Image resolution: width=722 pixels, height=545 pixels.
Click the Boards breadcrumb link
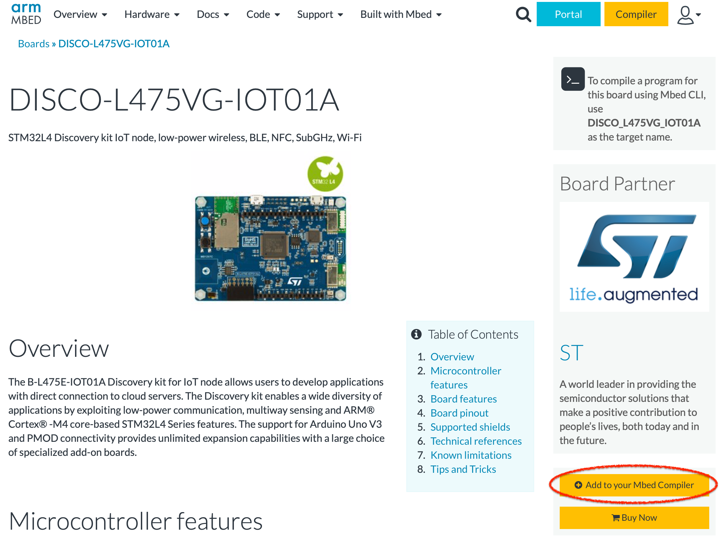point(31,43)
